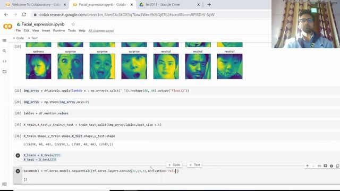Viewport: 340px width, 191px height.
Task: Open active cell editor settings gear
Action: pyautogui.click(x=331, y=166)
